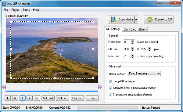Open the File menu
The image size is (183, 112).
6,10
